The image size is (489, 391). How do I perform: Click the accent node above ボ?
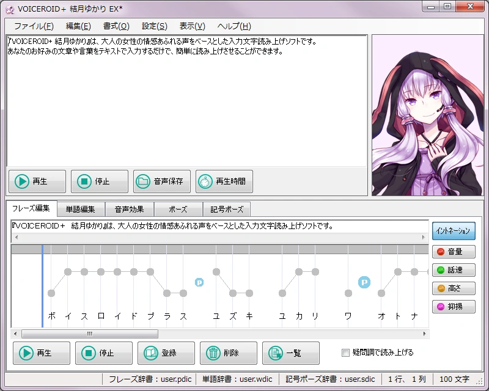[x=51, y=293]
